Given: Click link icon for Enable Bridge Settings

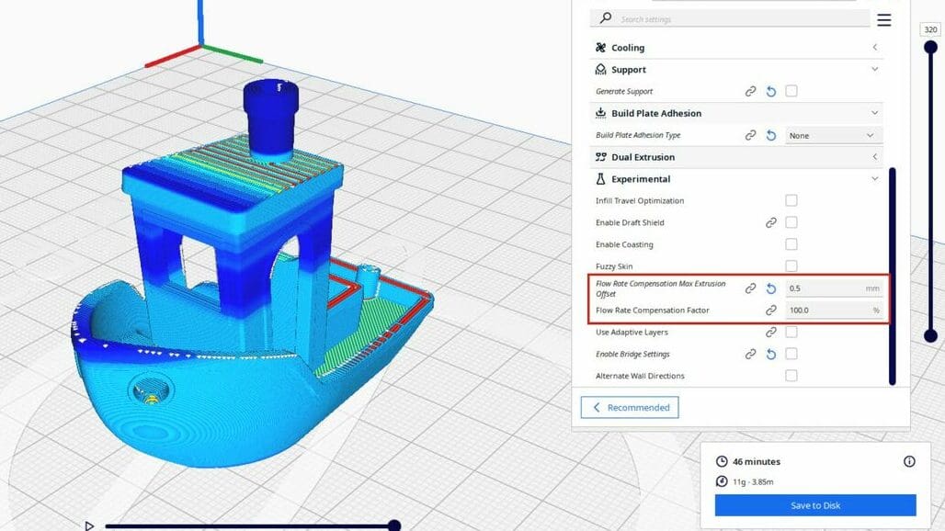Looking at the screenshot, I should click(x=750, y=354).
